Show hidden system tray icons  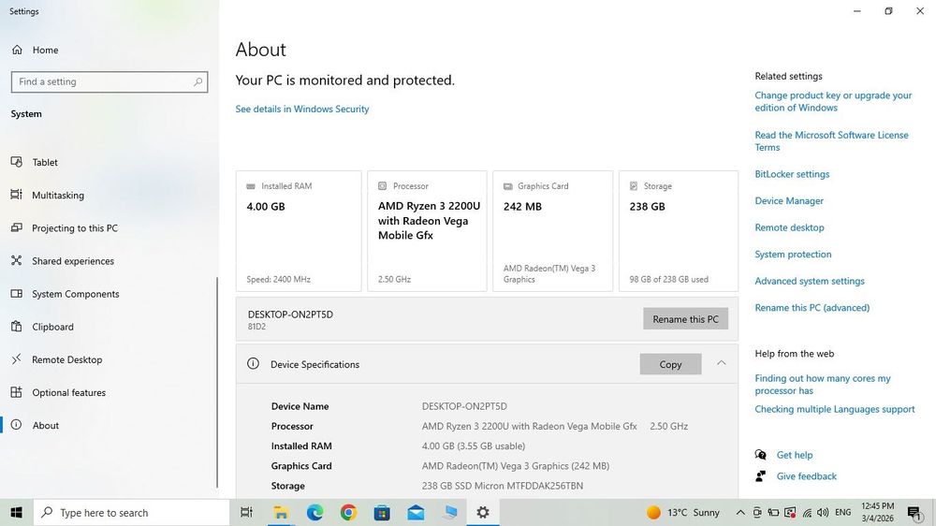(x=740, y=512)
